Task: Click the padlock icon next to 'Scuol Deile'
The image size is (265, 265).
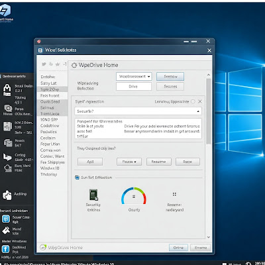Action: [x=7, y=90]
